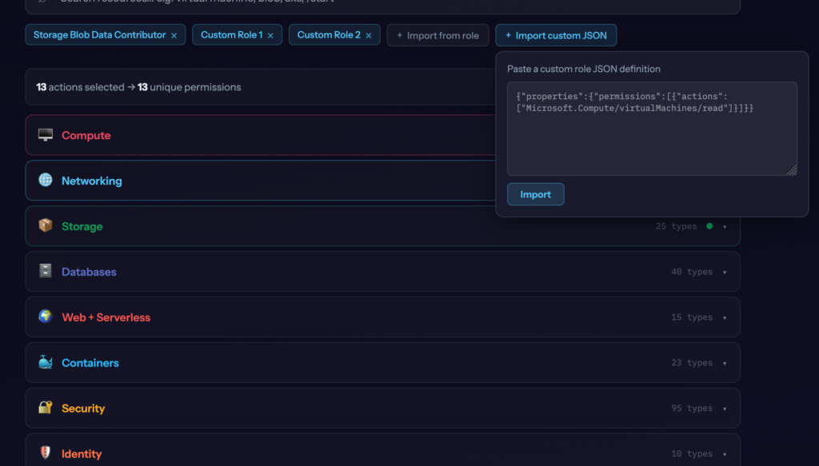The image size is (819, 466).
Task: Open the Import from role option
Action: tap(437, 35)
